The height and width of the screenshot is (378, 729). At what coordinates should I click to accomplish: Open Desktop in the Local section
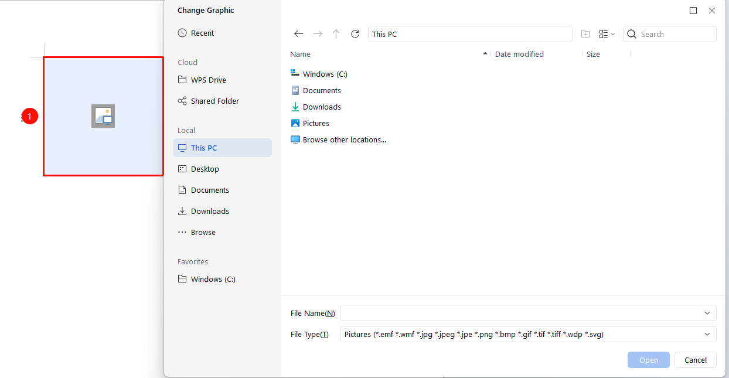point(222,169)
